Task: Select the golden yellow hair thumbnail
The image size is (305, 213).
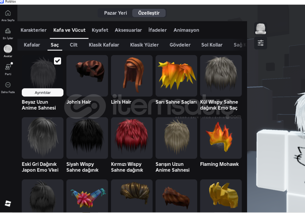Action: click(x=221, y=196)
